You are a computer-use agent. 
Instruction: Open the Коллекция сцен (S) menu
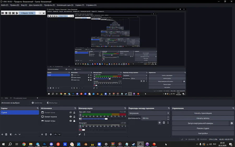(65, 5)
